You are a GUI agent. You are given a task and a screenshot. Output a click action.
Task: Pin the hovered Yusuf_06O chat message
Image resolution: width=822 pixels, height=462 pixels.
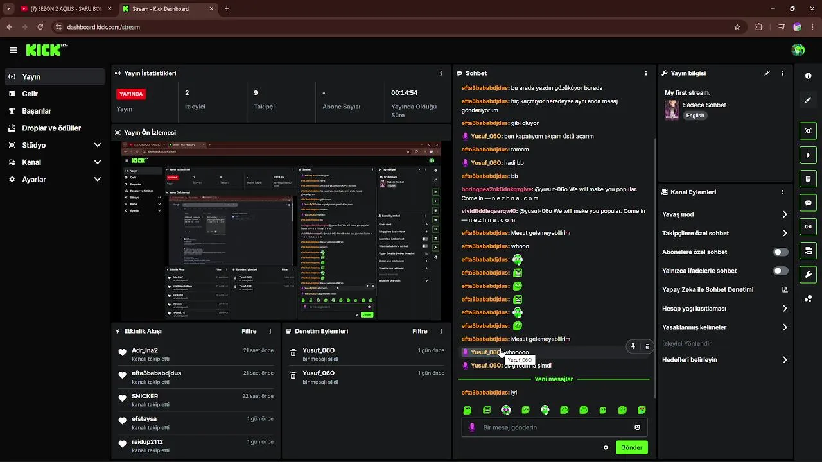pyautogui.click(x=633, y=346)
